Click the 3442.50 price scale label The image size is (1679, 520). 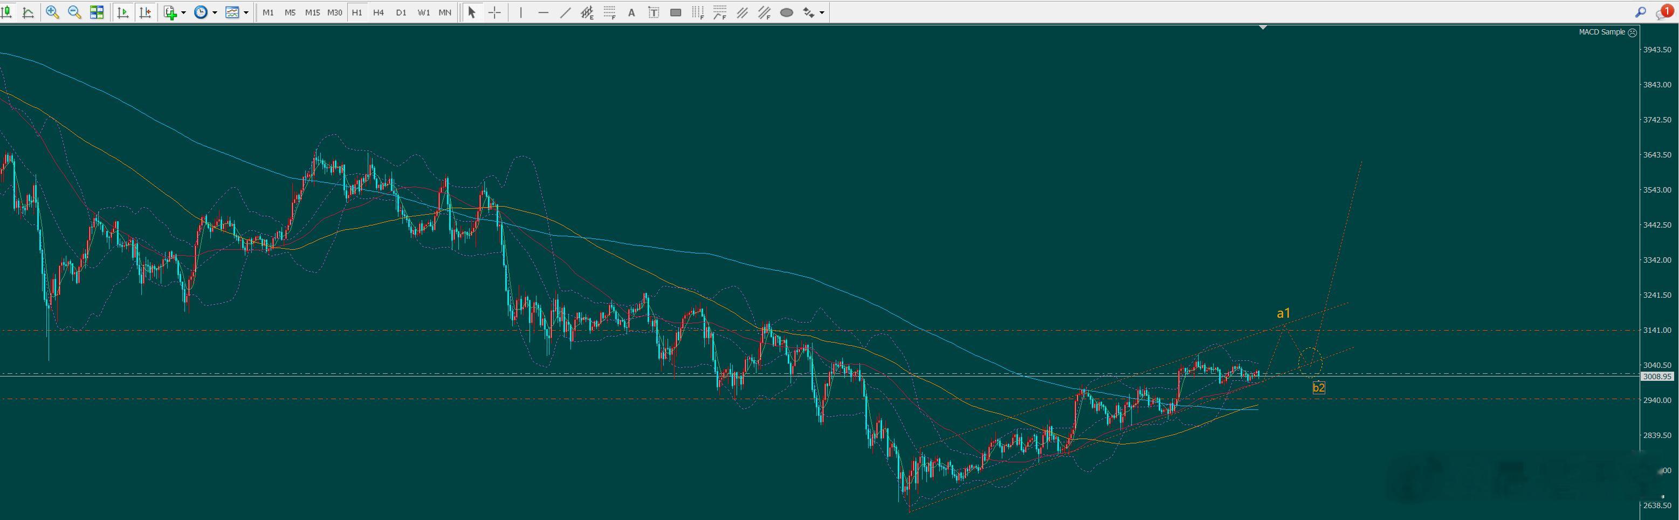[1657, 225]
